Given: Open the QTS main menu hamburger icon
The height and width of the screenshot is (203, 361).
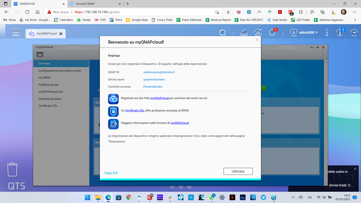Looking at the screenshot, I should (x=16, y=32).
